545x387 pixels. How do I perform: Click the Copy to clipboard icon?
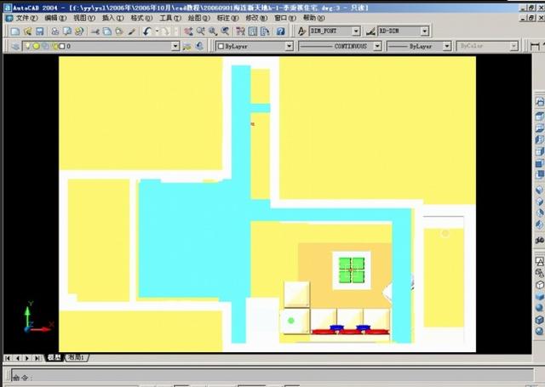[x=107, y=31]
